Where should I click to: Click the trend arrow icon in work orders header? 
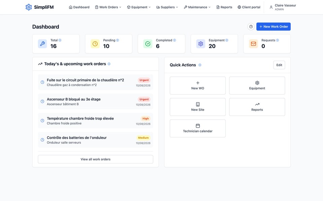[x=40, y=64]
